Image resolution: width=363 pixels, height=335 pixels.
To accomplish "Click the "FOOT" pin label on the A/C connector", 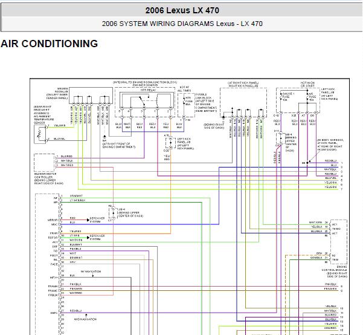I will point(54,255).
